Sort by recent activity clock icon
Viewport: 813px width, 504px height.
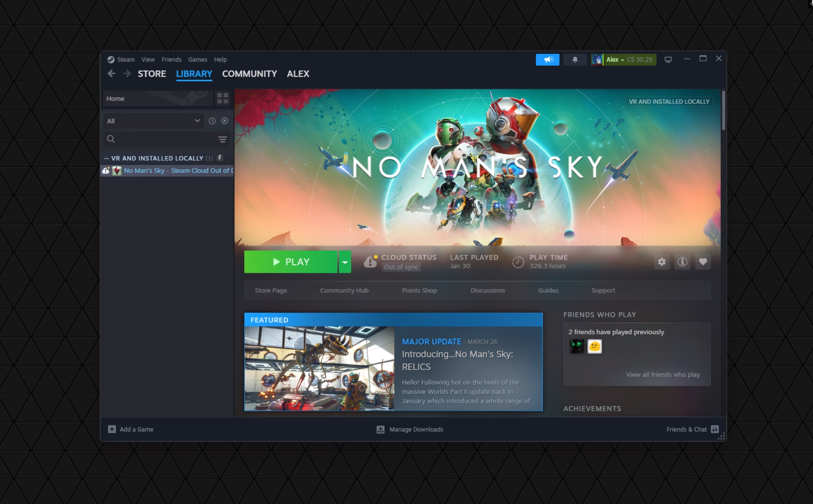pos(212,121)
